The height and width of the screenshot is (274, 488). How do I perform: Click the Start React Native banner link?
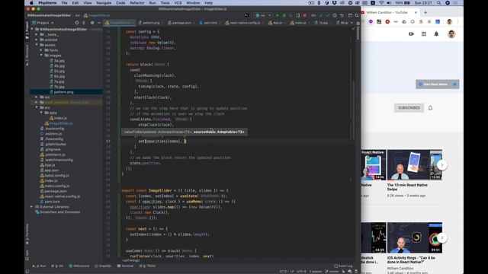(x=437, y=84)
